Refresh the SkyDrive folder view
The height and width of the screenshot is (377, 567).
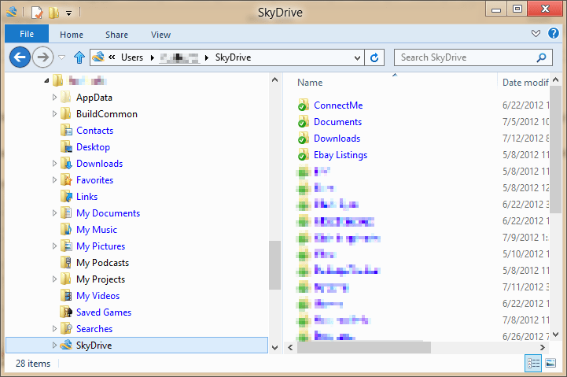coord(374,57)
